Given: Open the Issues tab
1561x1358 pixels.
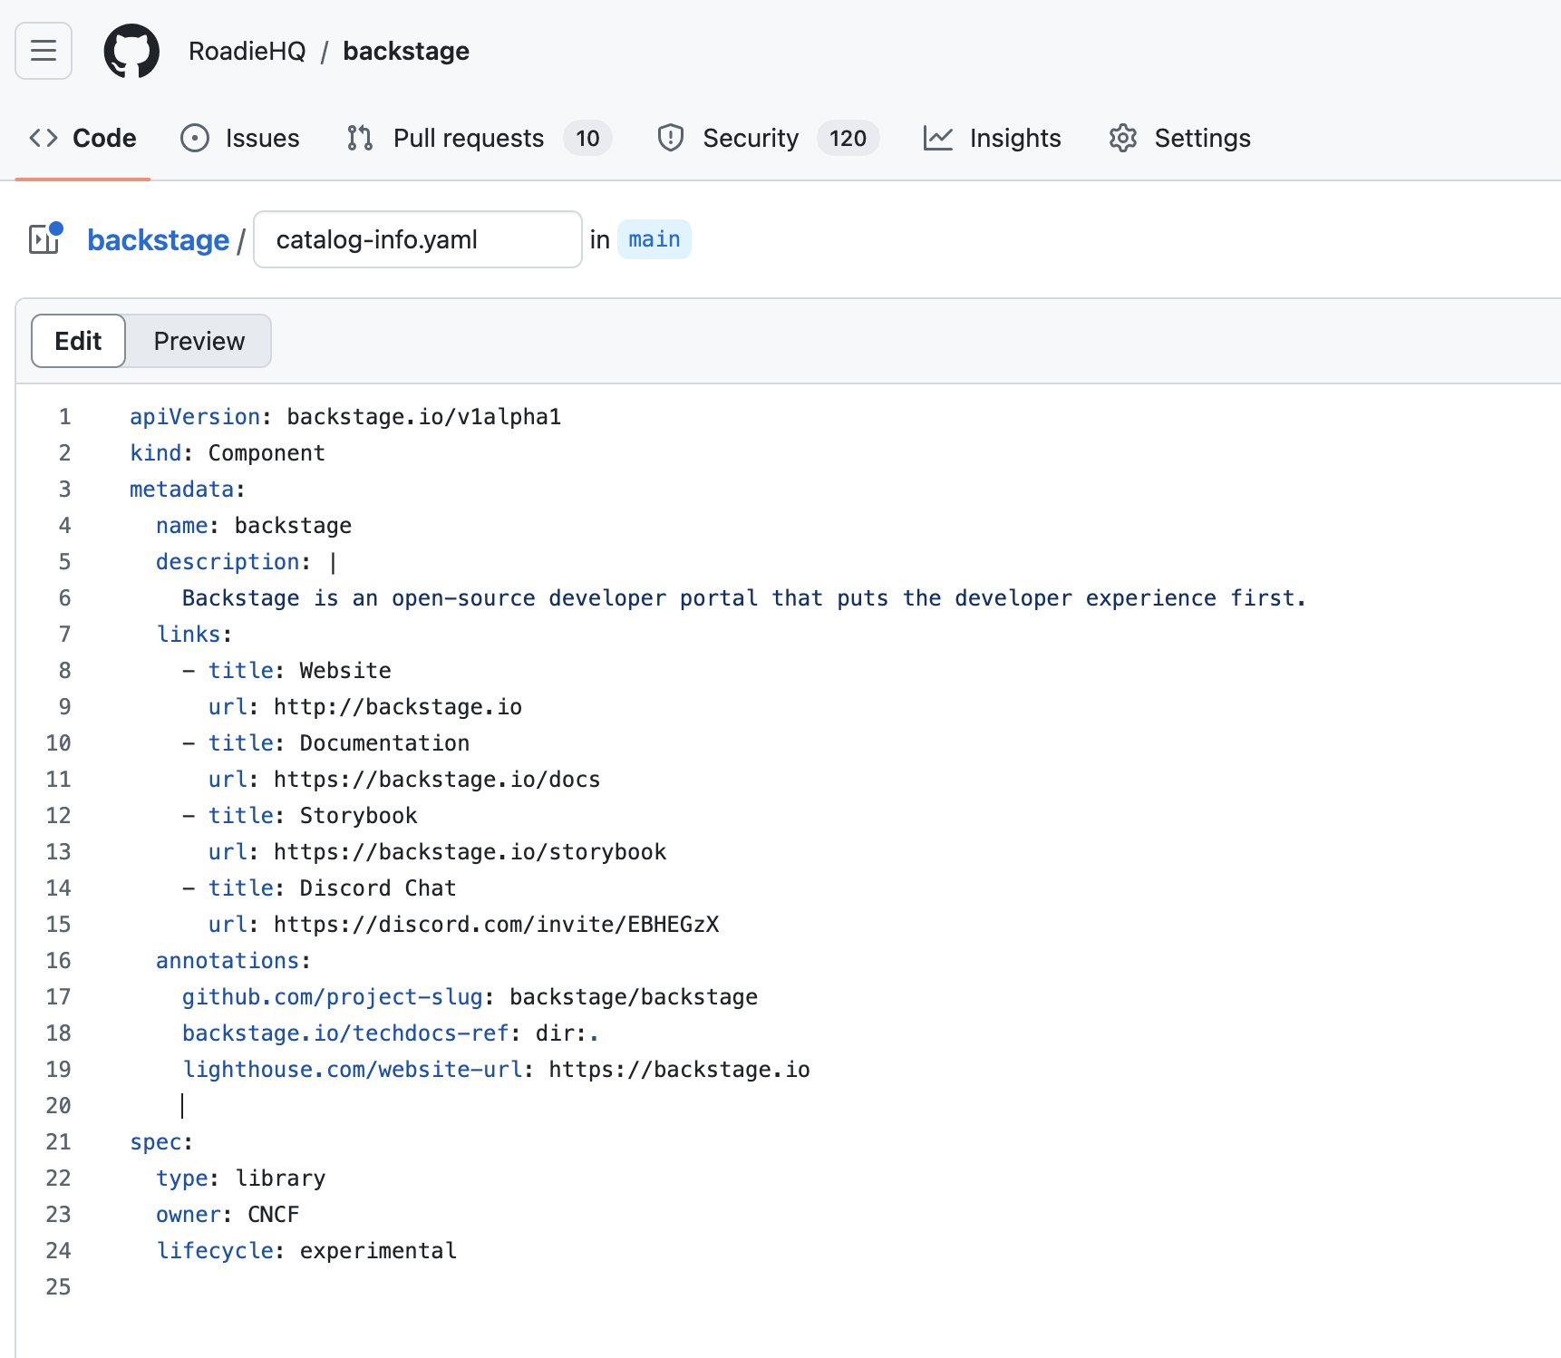Looking at the screenshot, I should pos(240,138).
